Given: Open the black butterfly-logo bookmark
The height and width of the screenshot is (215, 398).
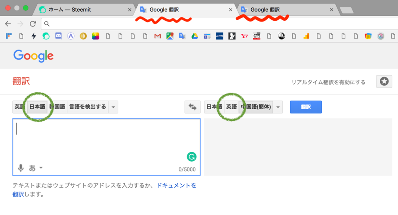Looking at the screenshot, I should 232,36.
